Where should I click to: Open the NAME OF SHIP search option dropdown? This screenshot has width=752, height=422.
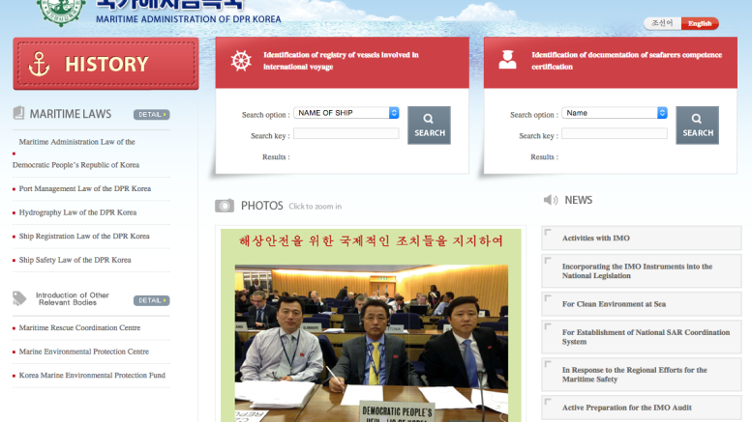pos(346,113)
